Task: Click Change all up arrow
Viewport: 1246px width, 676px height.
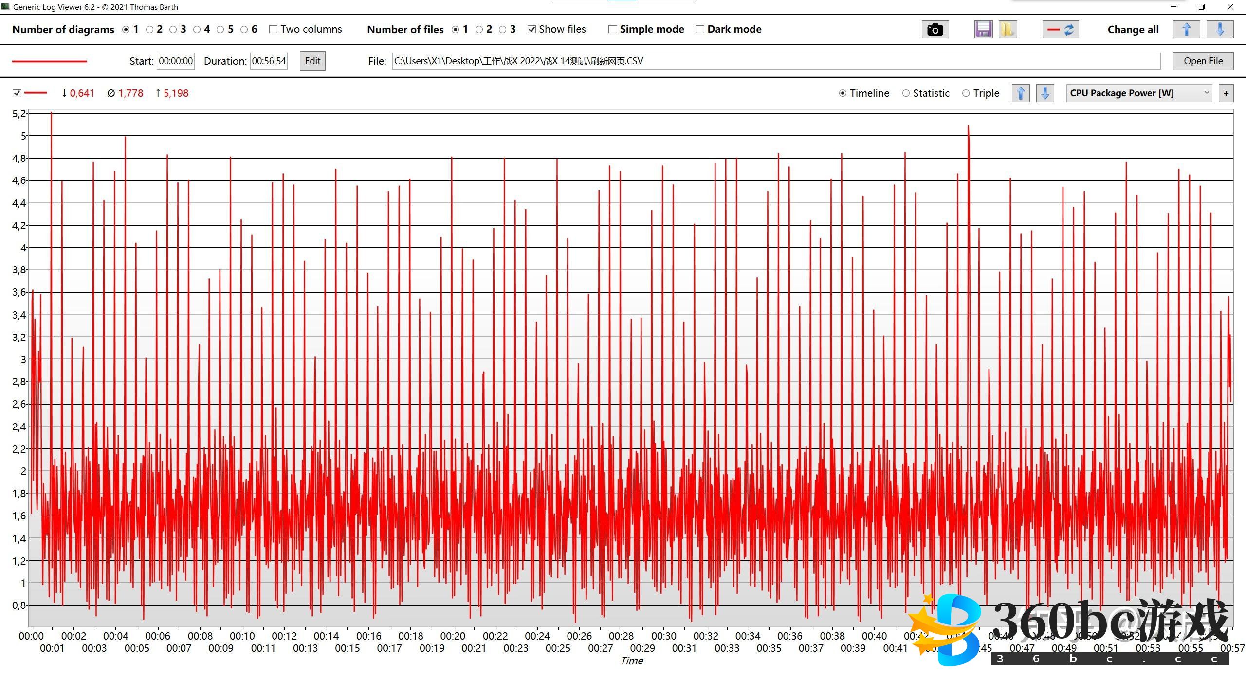Action: pos(1186,30)
